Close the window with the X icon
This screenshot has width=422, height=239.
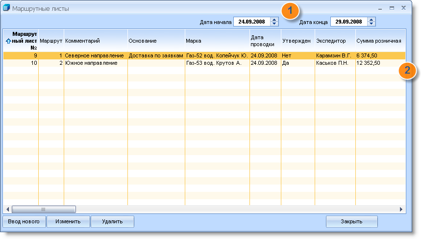403,8
